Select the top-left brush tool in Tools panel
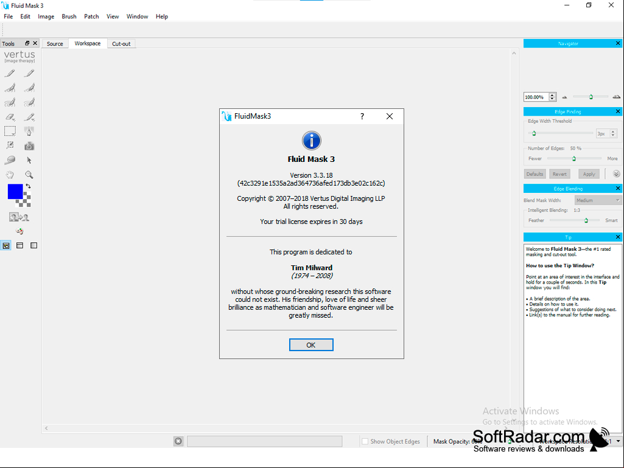The height and width of the screenshot is (468, 624). click(10, 73)
